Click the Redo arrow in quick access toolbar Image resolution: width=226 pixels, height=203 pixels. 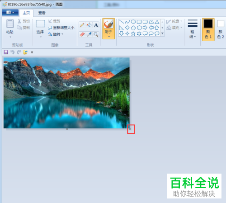coord(19,52)
